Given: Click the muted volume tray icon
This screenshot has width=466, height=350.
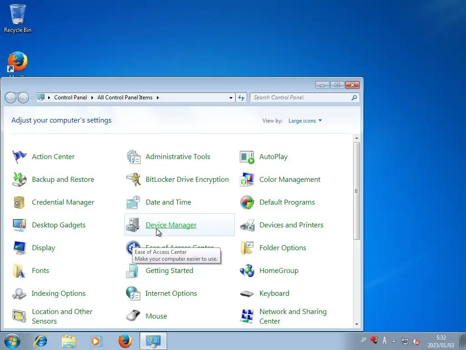Looking at the screenshot, I should [416, 341].
